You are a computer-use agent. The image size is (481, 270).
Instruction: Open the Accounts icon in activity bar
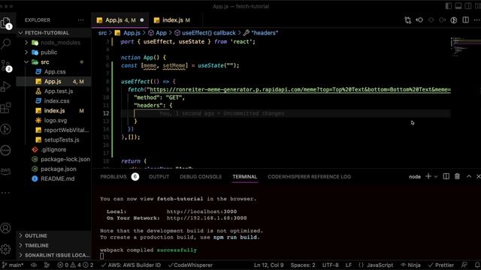point(6,228)
